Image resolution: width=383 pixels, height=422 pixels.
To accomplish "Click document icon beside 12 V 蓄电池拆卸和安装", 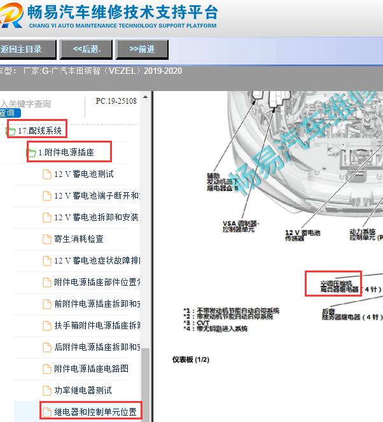I will point(47,218).
